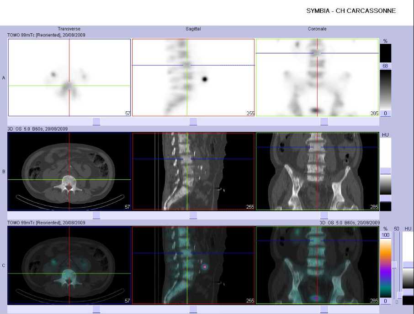Screen dimensions: 414x314
Task: Click the fusion color palette bar in row C
Action: pyautogui.click(x=385, y=268)
